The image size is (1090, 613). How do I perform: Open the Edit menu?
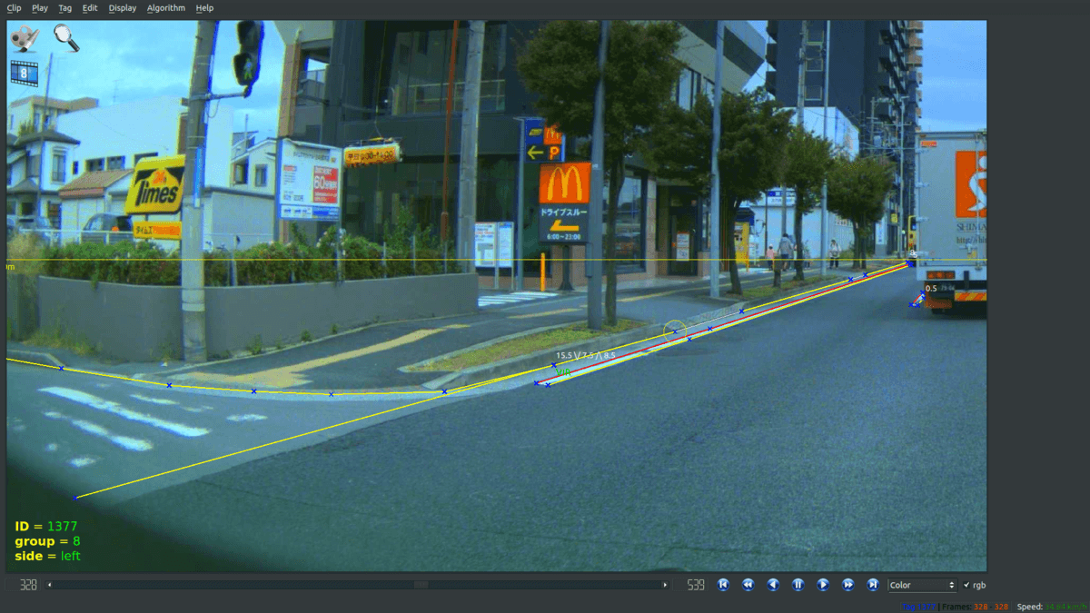(89, 7)
